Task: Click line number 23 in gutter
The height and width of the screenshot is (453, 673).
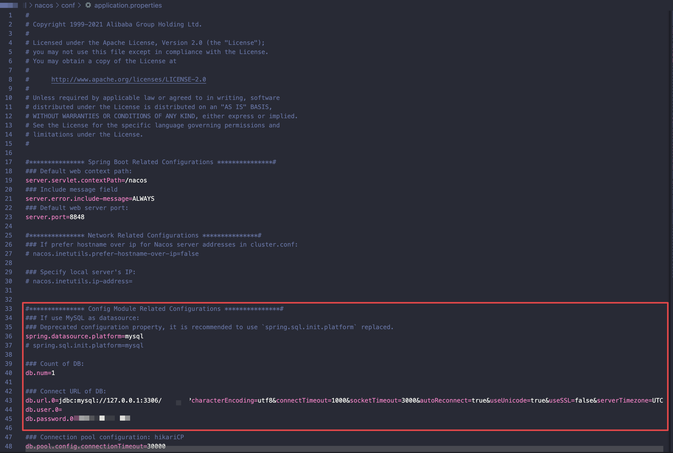Action: coord(8,217)
